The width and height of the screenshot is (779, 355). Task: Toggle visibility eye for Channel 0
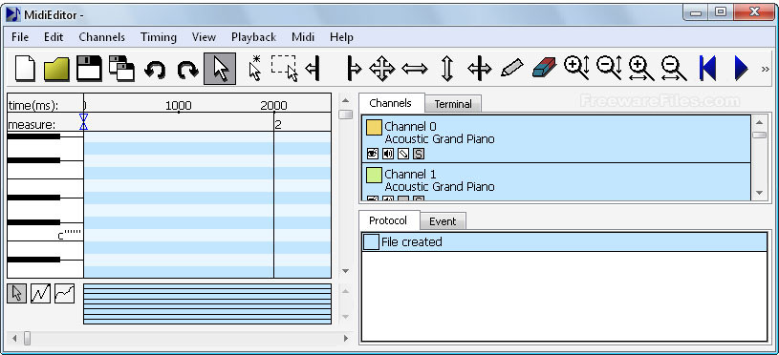click(373, 154)
